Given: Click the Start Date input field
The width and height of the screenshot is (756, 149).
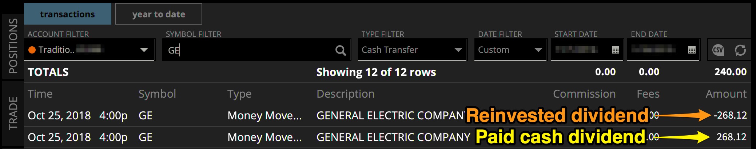Looking at the screenshot, I should tap(578, 50).
